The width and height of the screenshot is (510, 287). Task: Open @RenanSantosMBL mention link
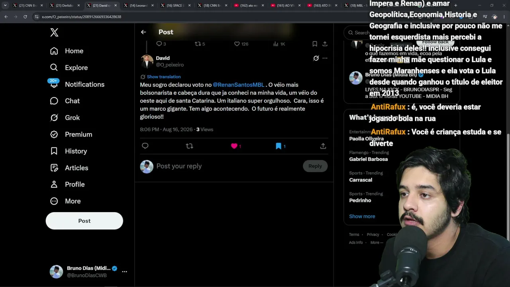(x=239, y=85)
